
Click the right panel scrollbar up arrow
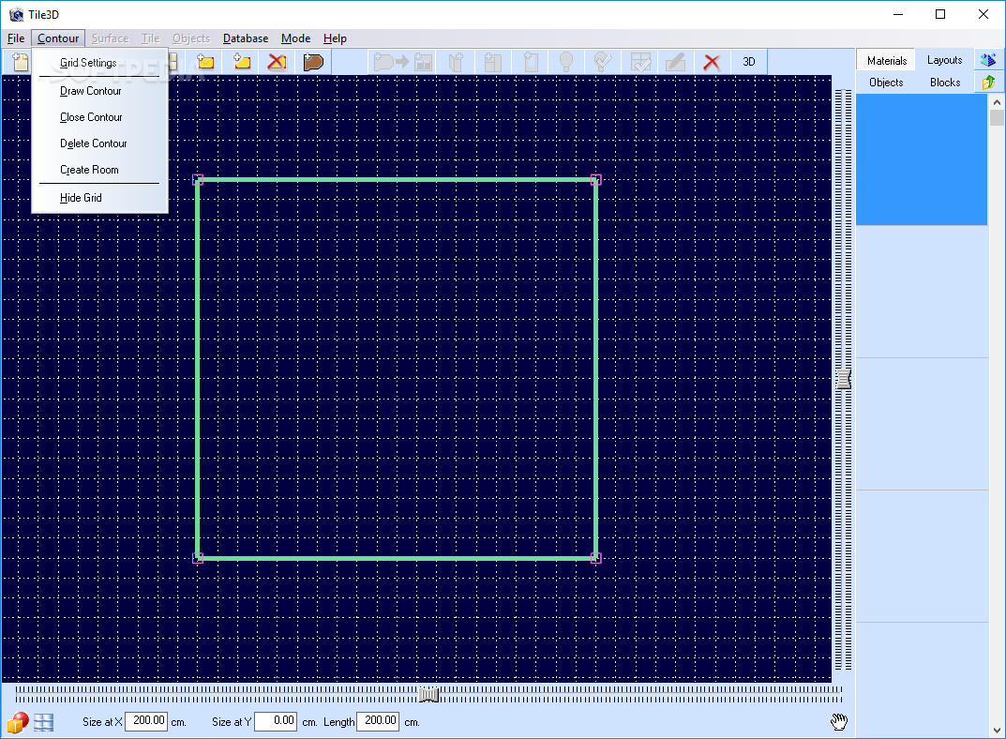[997, 103]
